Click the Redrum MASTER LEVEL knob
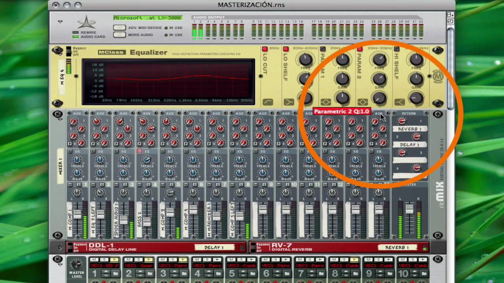Screen dimensions: 504x283 (x=76, y=264)
